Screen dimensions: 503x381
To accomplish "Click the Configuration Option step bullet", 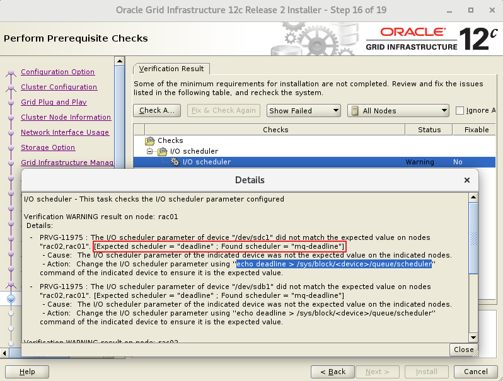I will click(11, 72).
